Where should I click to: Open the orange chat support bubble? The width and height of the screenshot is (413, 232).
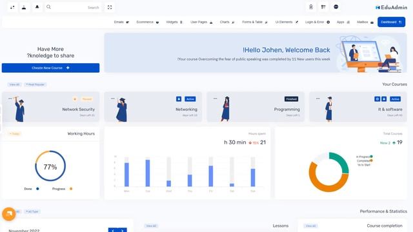9,214
